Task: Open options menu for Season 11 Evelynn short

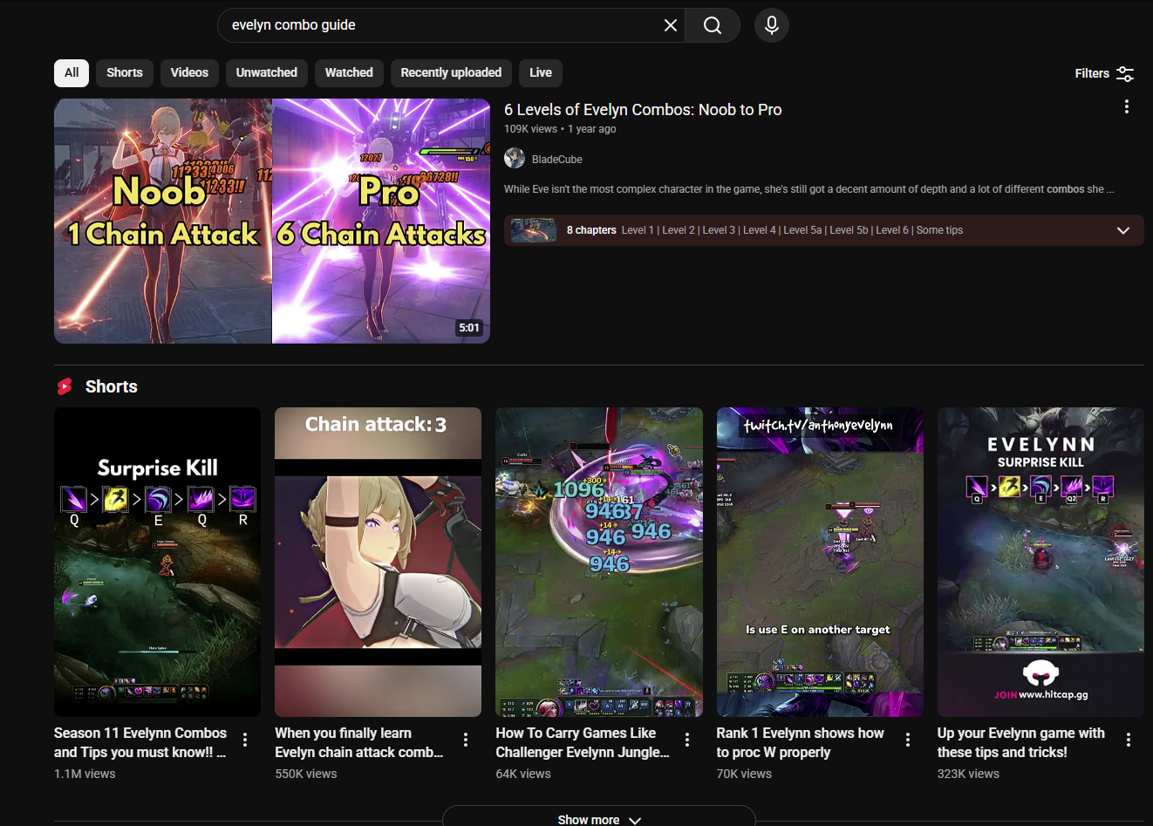Action: 245,740
